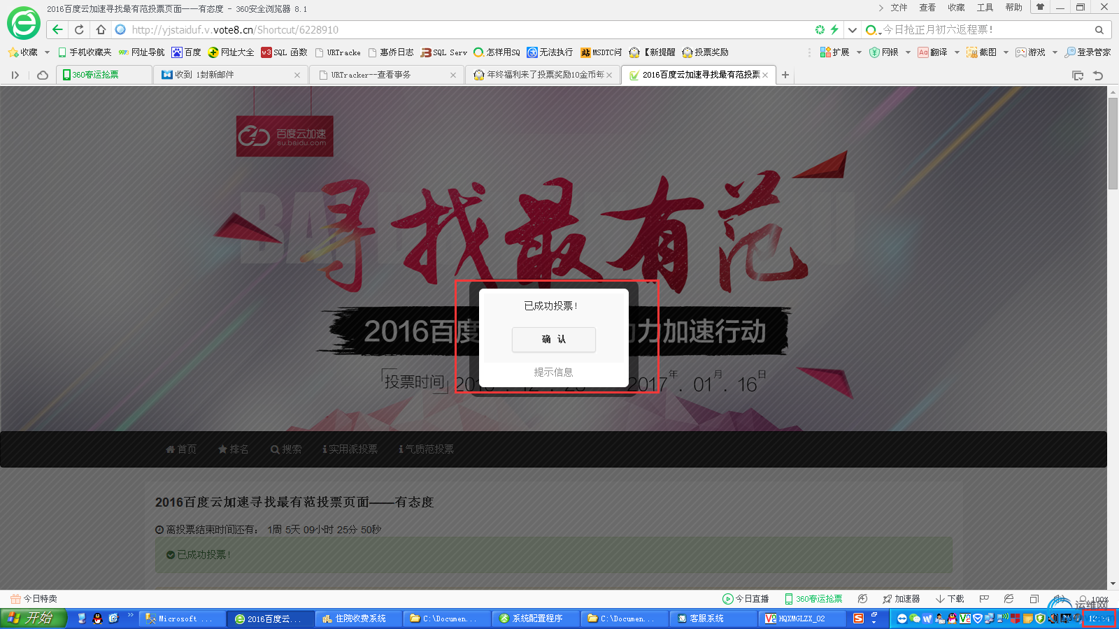Click the 360春运抢票 link in status bar
This screenshot has width=1119, height=629.
coord(813,599)
